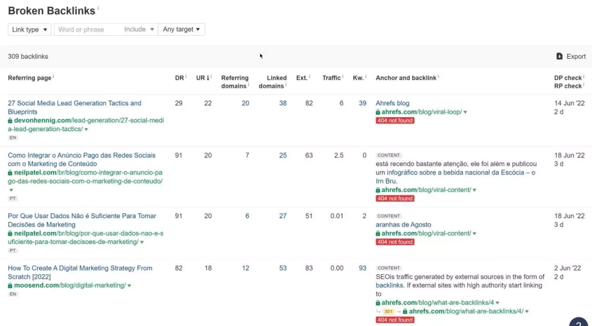Open the neilpatel.com como-integrar URL
Image resolution: width=592 pixels, height=326 pixels.
coord(86,177)
